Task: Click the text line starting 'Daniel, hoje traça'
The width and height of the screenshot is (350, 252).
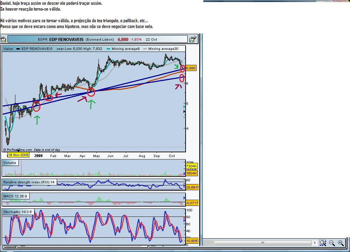Action: [51, 3]
